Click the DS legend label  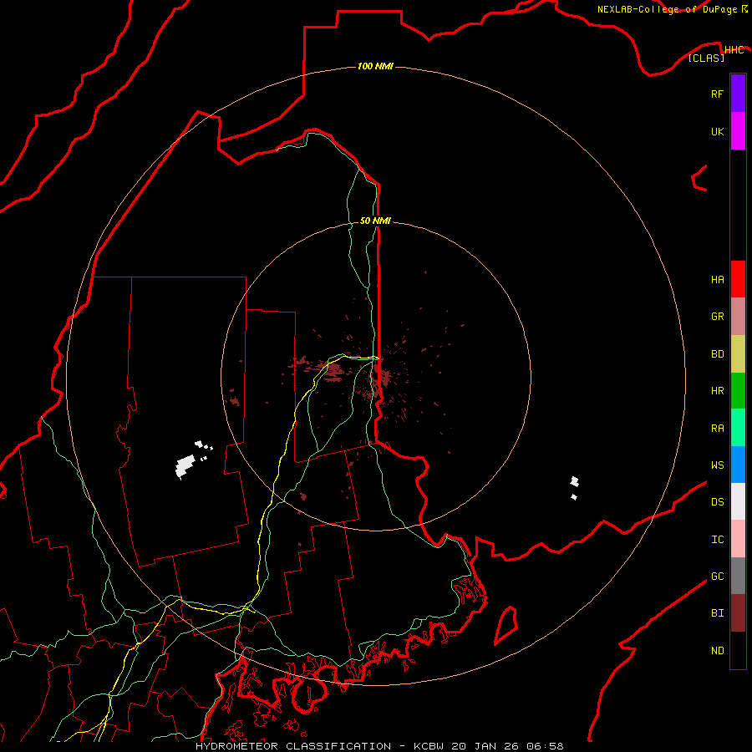tap(717, 502)
